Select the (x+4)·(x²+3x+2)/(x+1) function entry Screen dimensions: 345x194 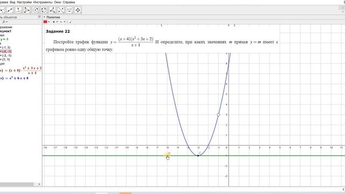point(21,71)
